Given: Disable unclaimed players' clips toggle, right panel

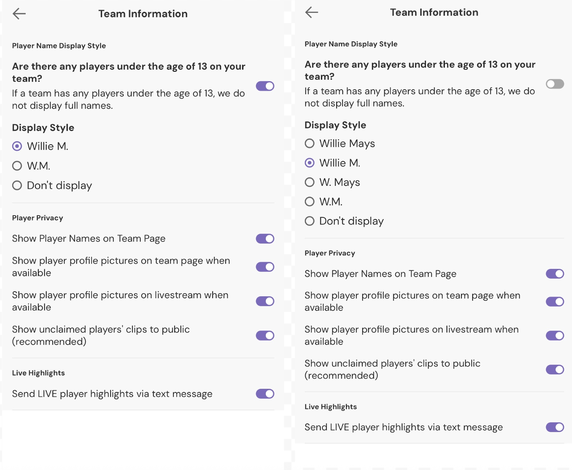Looking at the screenshot, I should tap(555, 369).
